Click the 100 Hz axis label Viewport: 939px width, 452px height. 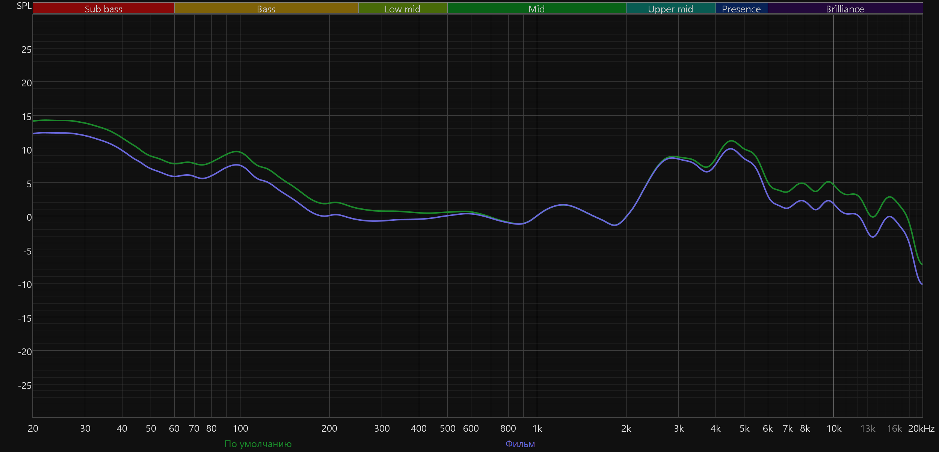tap(240, 428)
